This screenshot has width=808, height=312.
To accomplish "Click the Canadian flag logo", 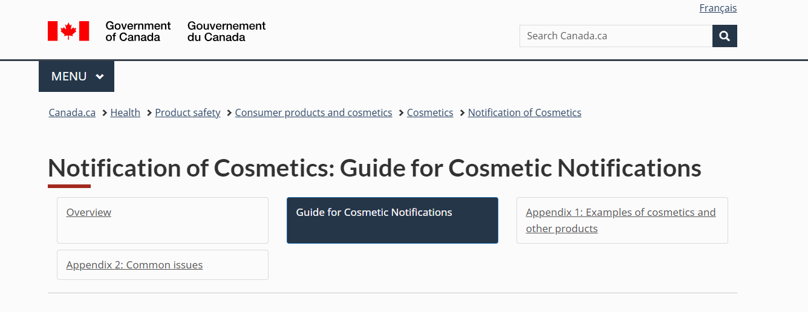I will point(68,31).
